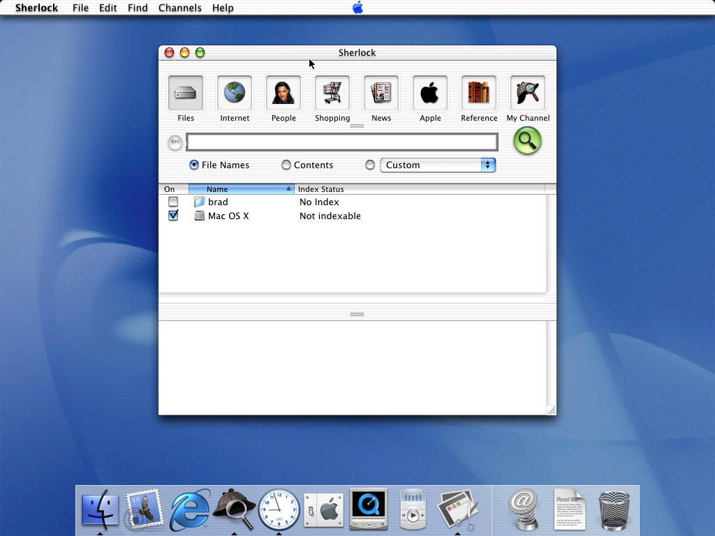Click the window resize corner grip

[x=552, y=410]
